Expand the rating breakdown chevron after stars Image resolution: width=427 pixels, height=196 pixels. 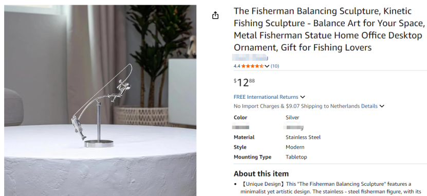[x=267, y=66]
